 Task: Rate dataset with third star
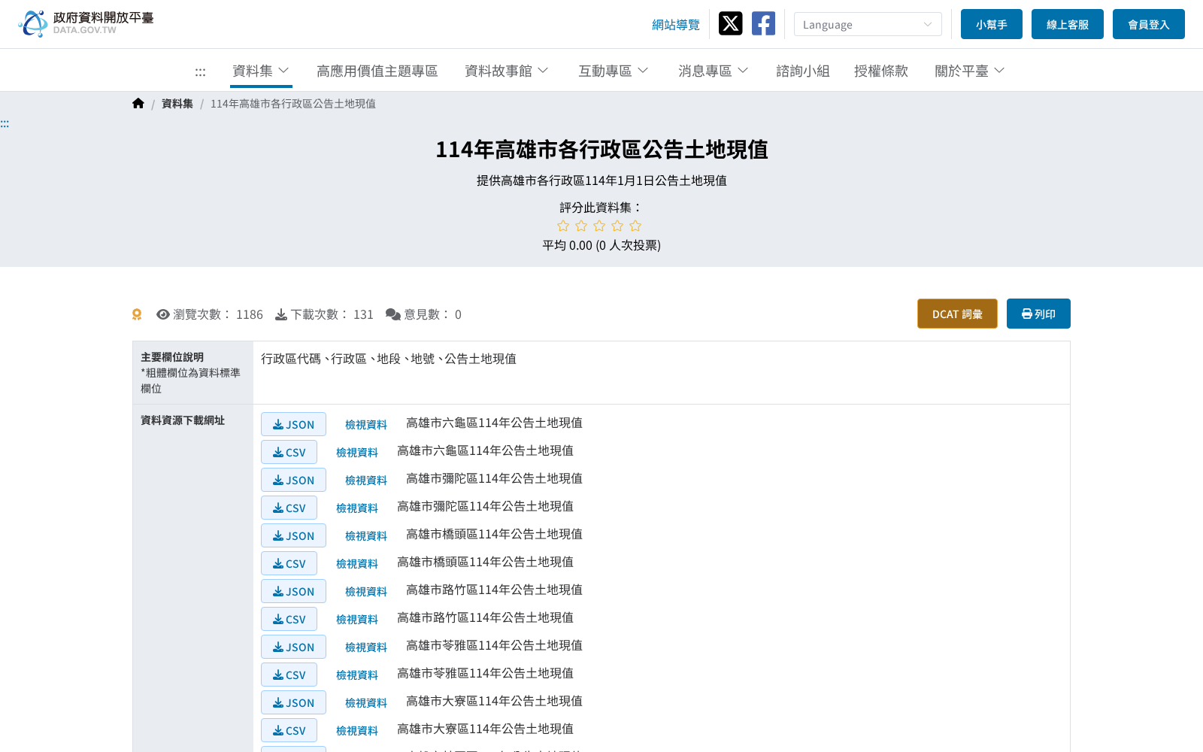click(599, 226)
